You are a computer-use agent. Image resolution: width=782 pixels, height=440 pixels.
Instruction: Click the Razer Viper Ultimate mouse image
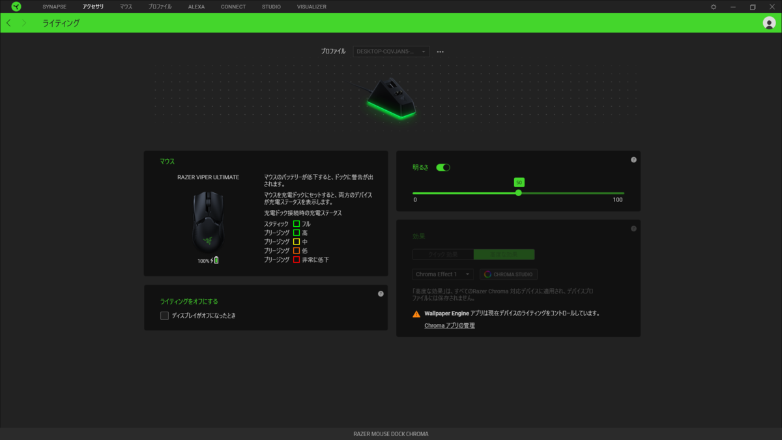click(x=208, y=222)
